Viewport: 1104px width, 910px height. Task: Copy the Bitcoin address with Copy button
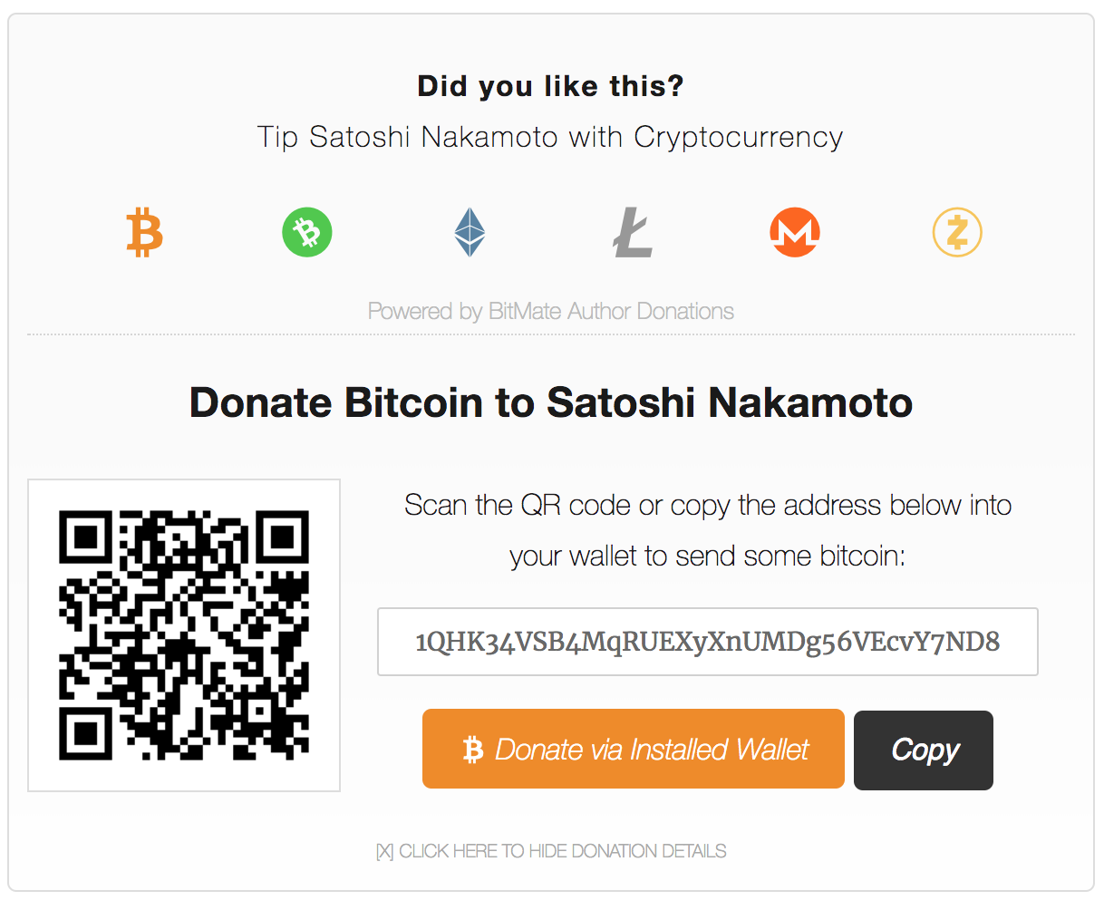pyautogui.click(x=924, y=750)
